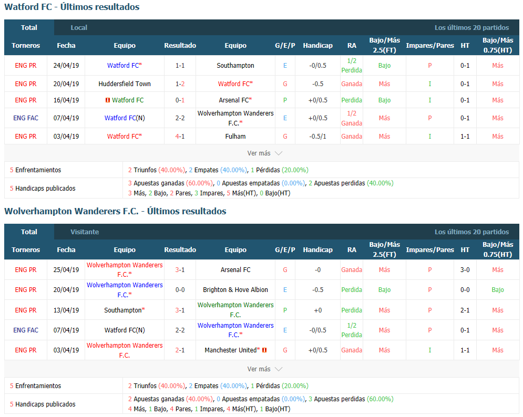Click the Handicap column header in Watford table
This screenshot has width=523, height=417.
[x=317, y=45]
